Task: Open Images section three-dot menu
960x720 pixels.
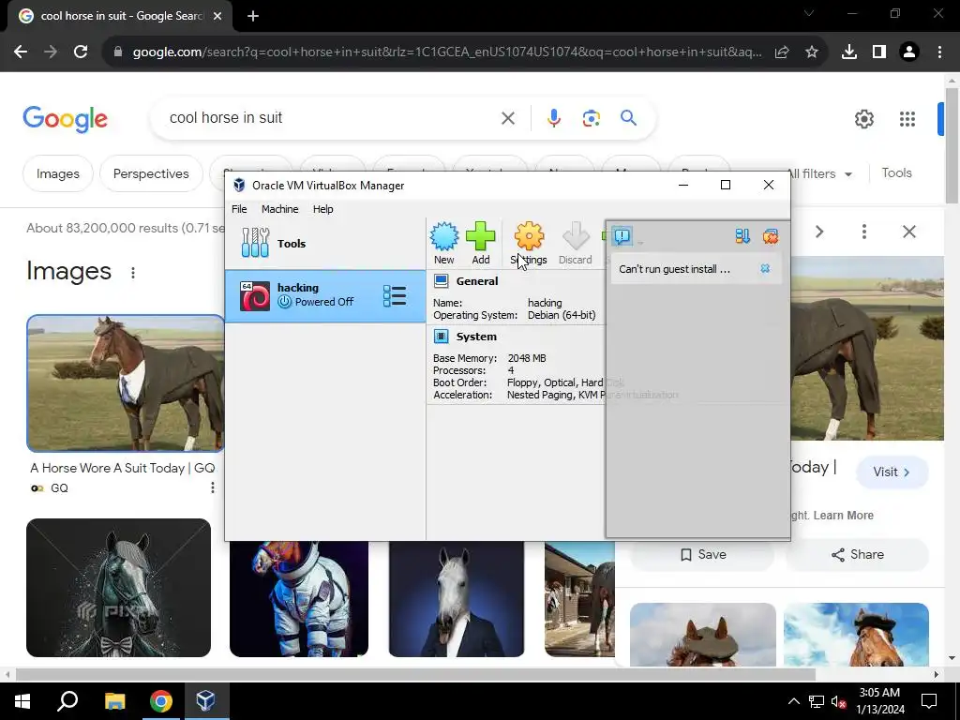Action: point(133,273)
